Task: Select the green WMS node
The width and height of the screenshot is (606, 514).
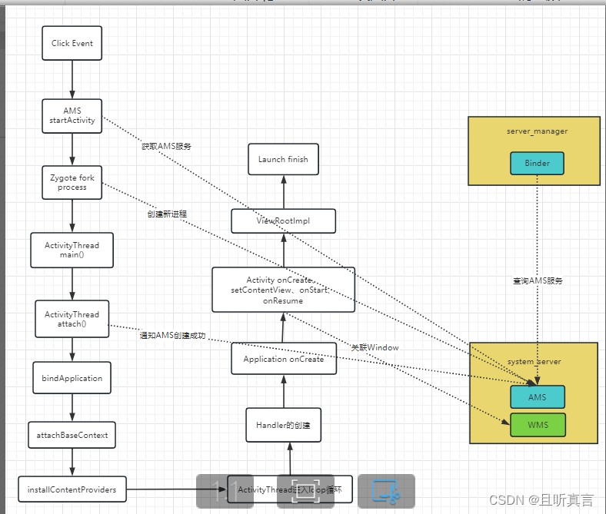Action: 538,425
